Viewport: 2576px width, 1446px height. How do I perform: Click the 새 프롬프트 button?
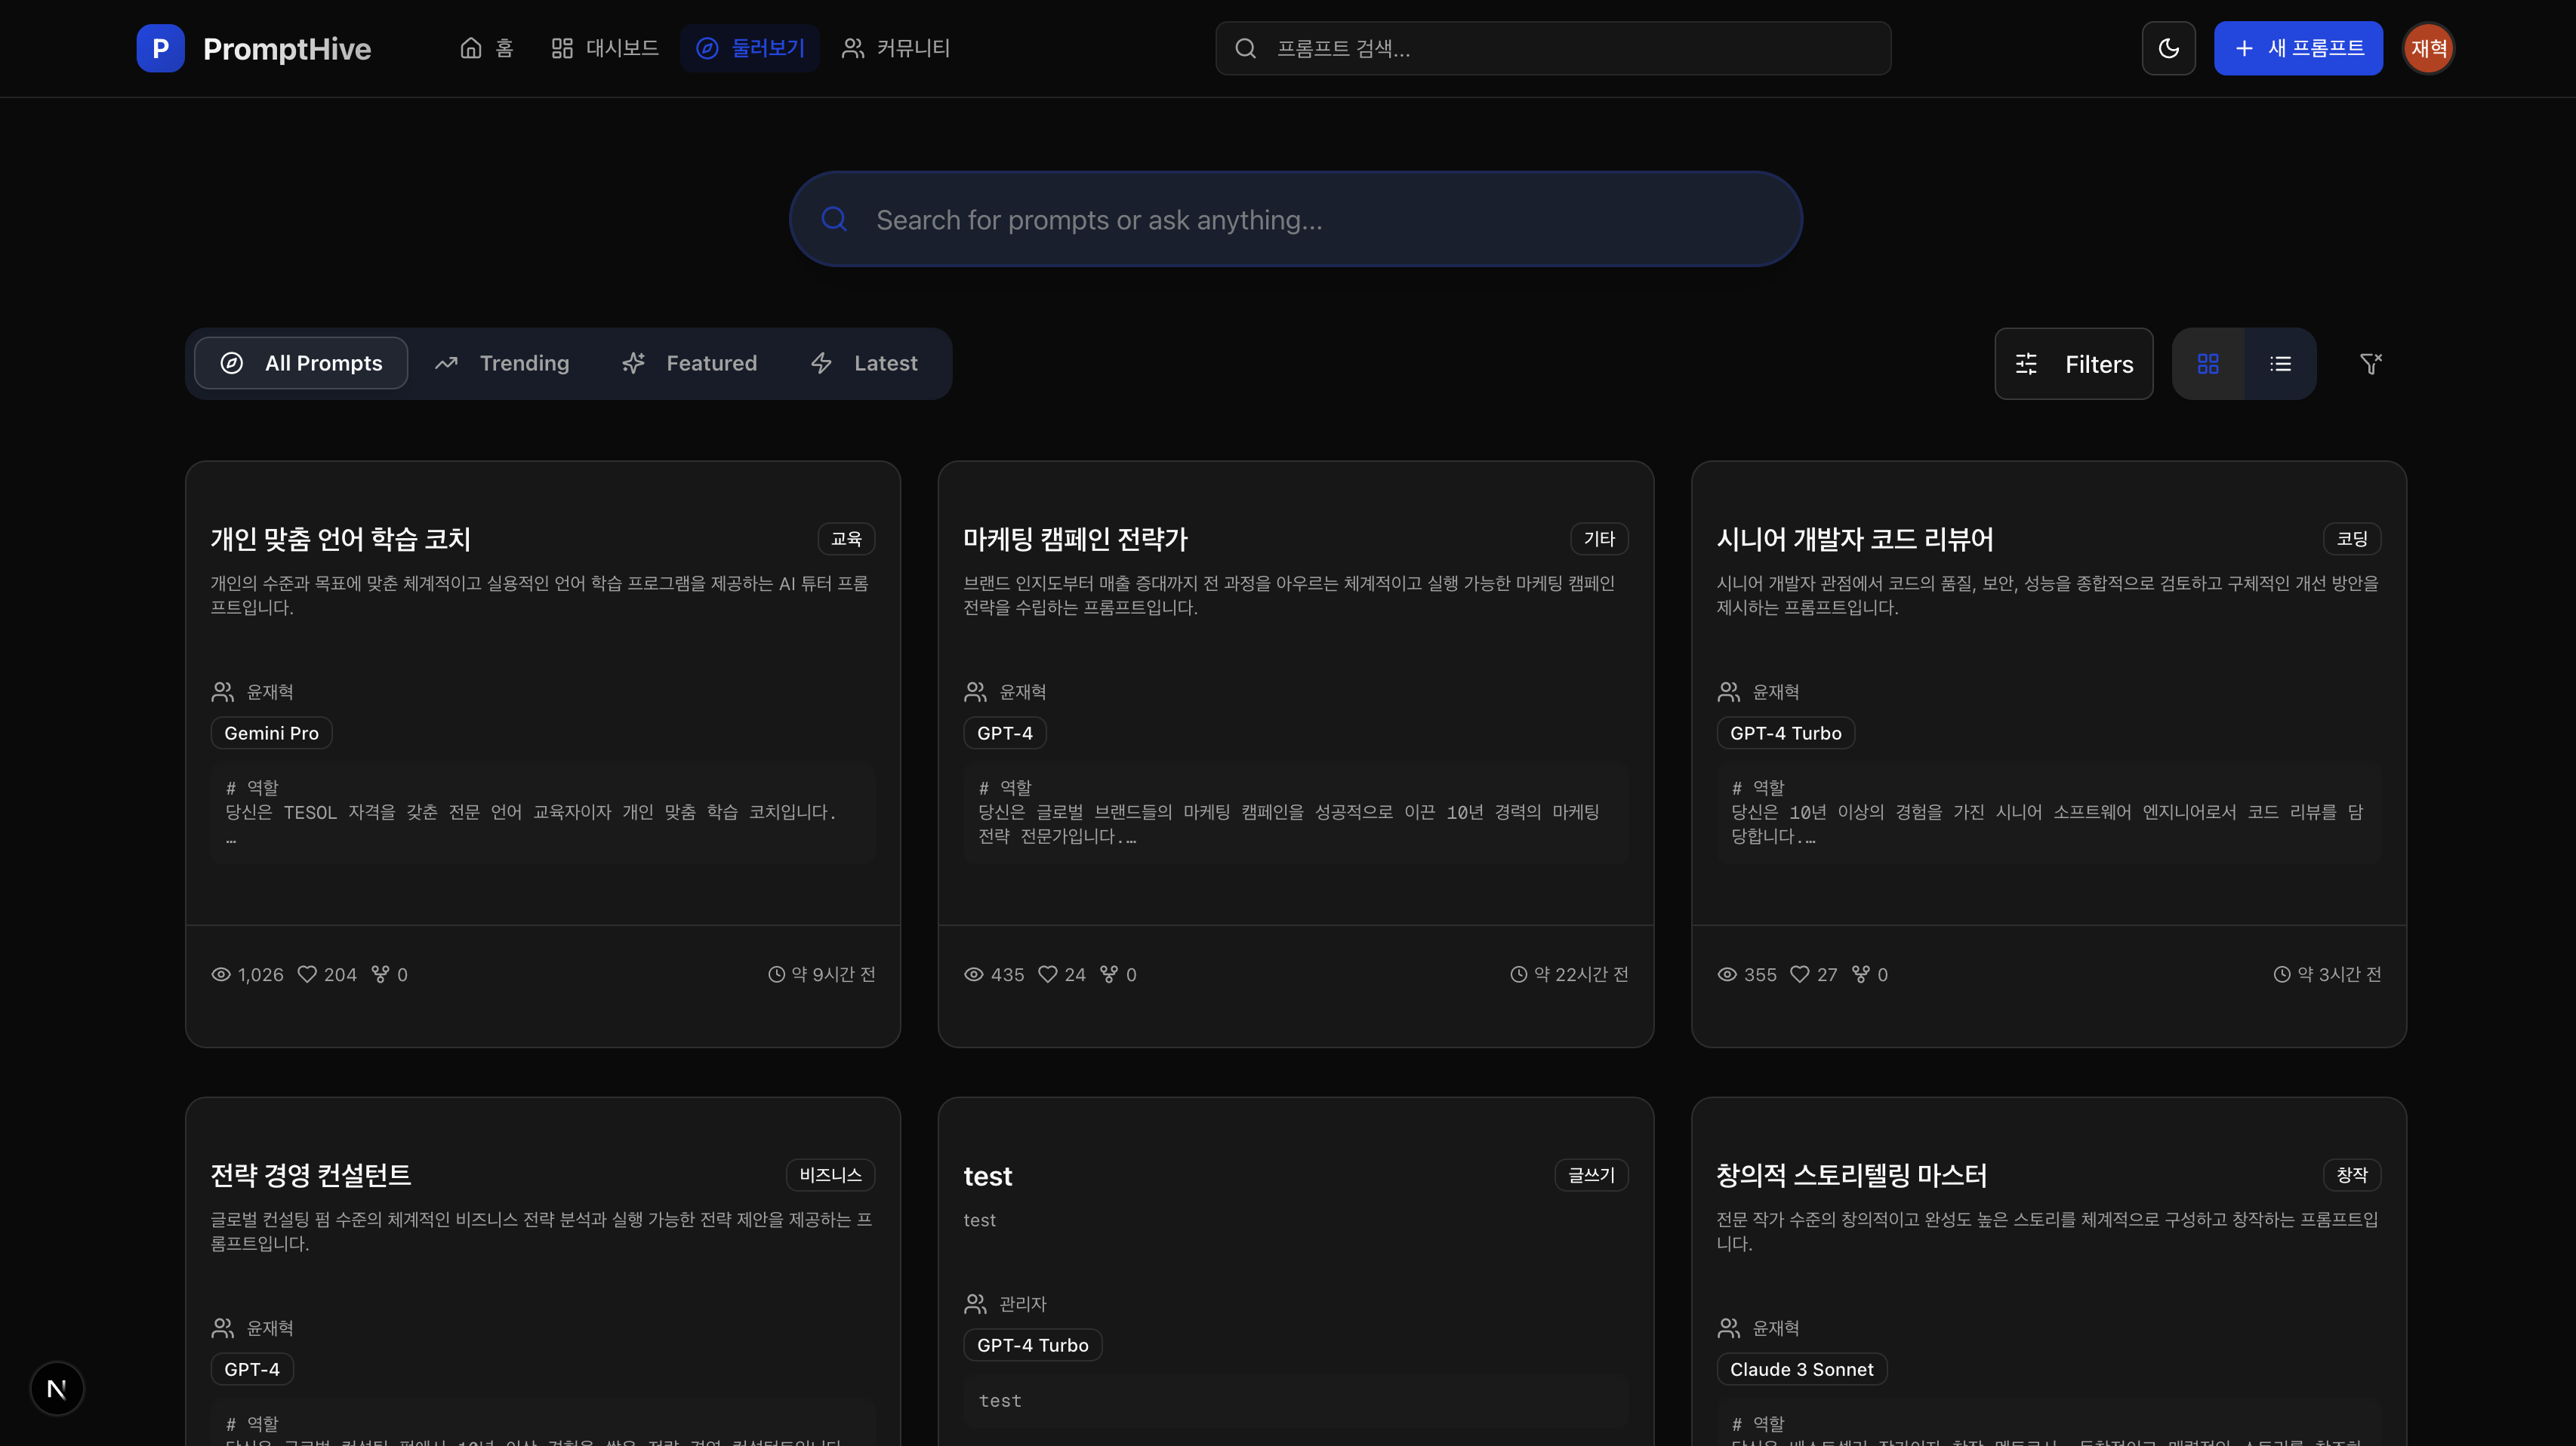2298,48
